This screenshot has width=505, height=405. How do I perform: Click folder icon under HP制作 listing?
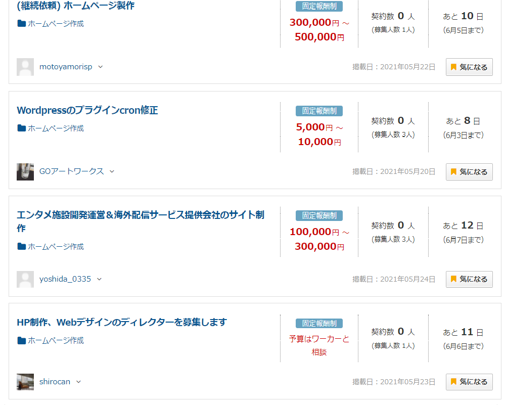pyautogui.click(x=22, y=341)
